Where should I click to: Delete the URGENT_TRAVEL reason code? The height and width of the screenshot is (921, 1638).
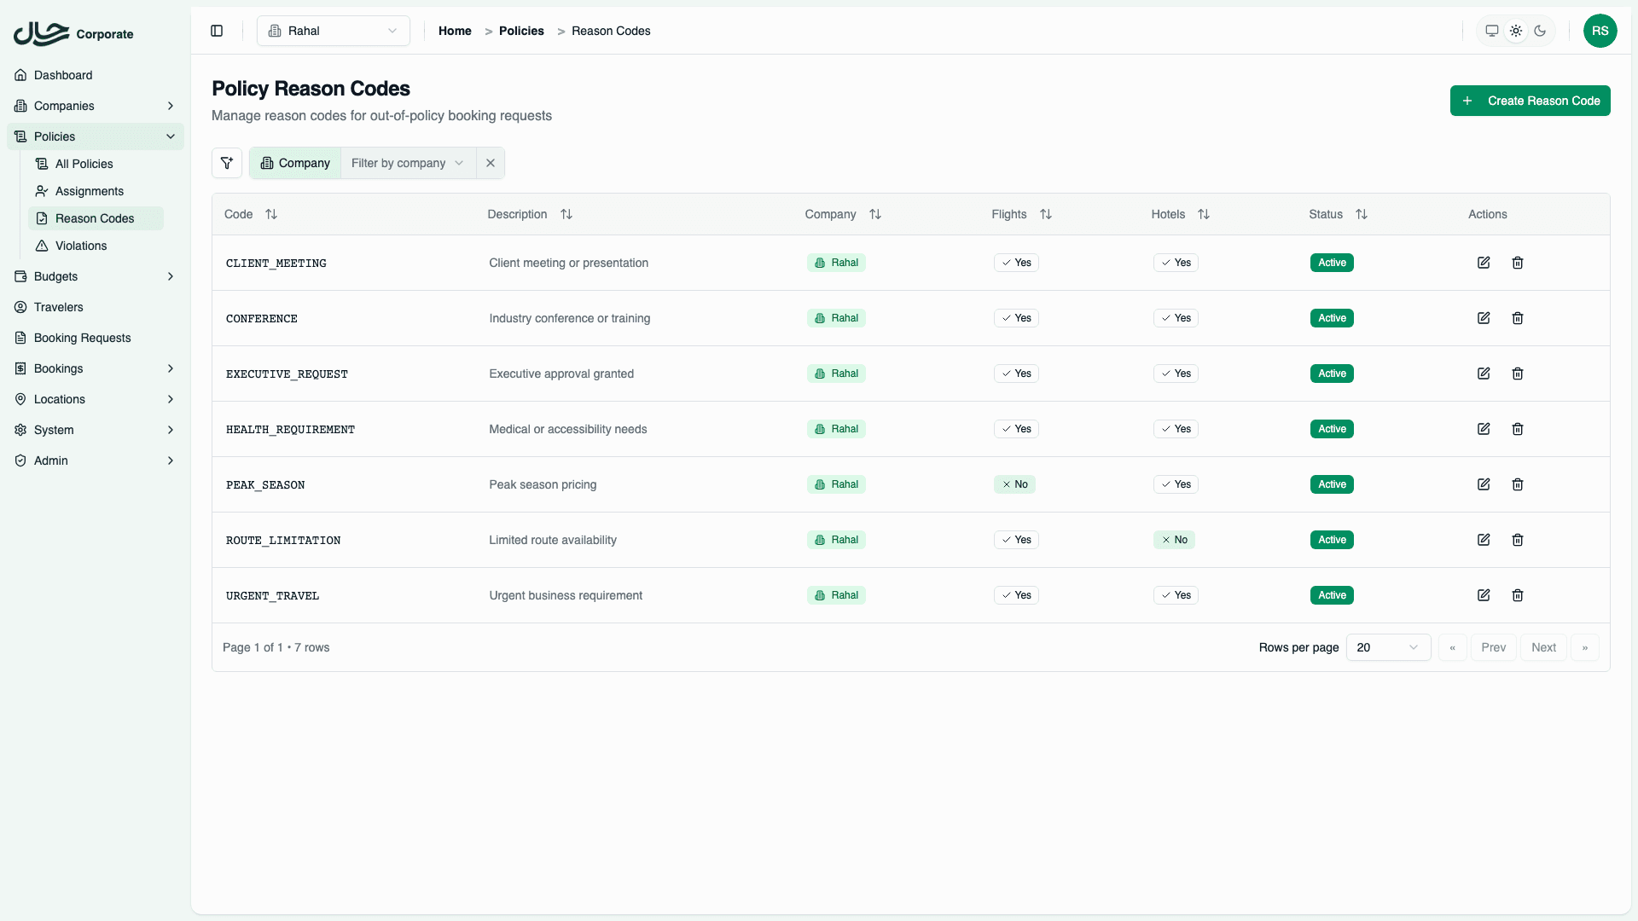[1517, 595]
